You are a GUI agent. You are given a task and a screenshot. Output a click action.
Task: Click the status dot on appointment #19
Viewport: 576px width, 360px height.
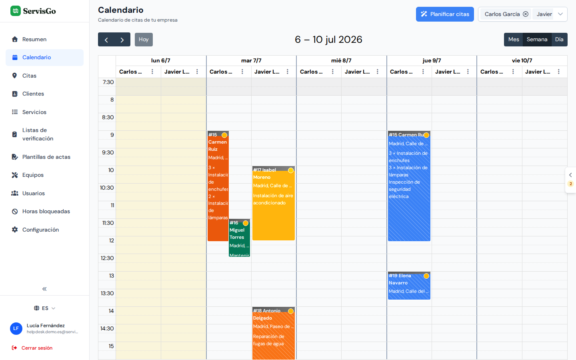point(426,276)
